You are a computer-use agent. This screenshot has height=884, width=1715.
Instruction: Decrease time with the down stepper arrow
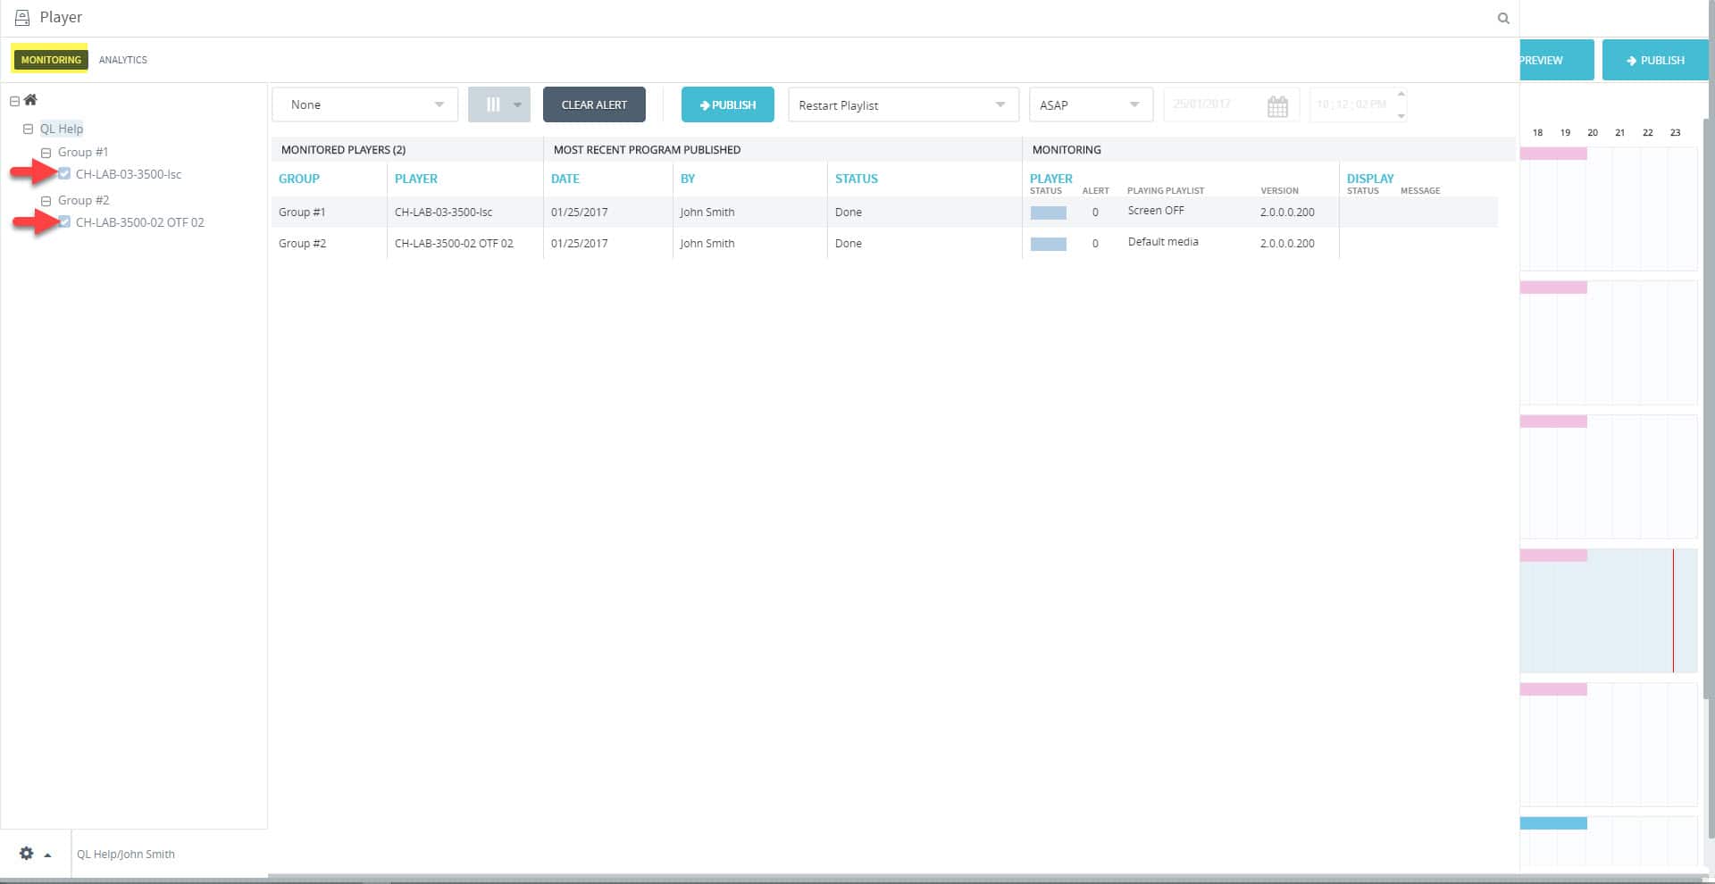click(1401, 115)
